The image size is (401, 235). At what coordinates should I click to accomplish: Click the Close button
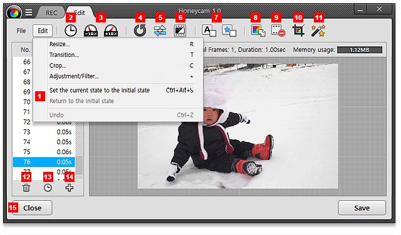[32, 208]
